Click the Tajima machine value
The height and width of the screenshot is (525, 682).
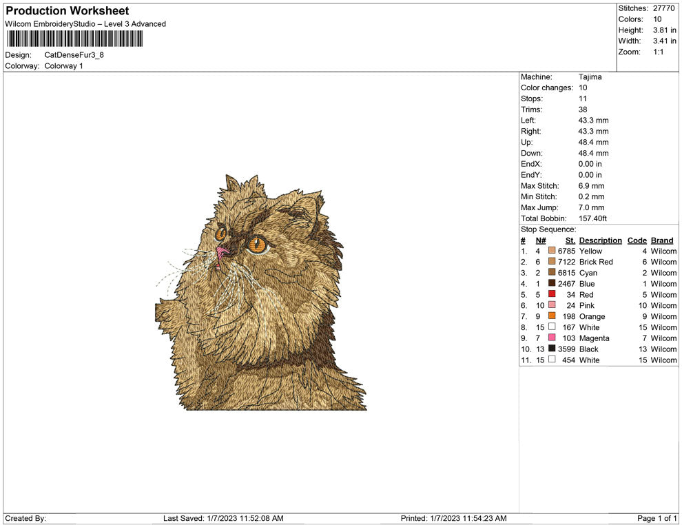590,76
